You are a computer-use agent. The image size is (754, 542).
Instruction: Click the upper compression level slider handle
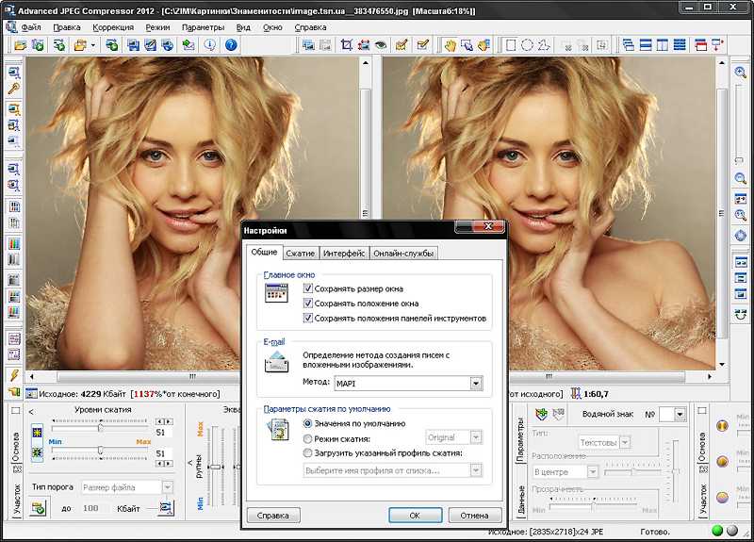click(101, 428)
